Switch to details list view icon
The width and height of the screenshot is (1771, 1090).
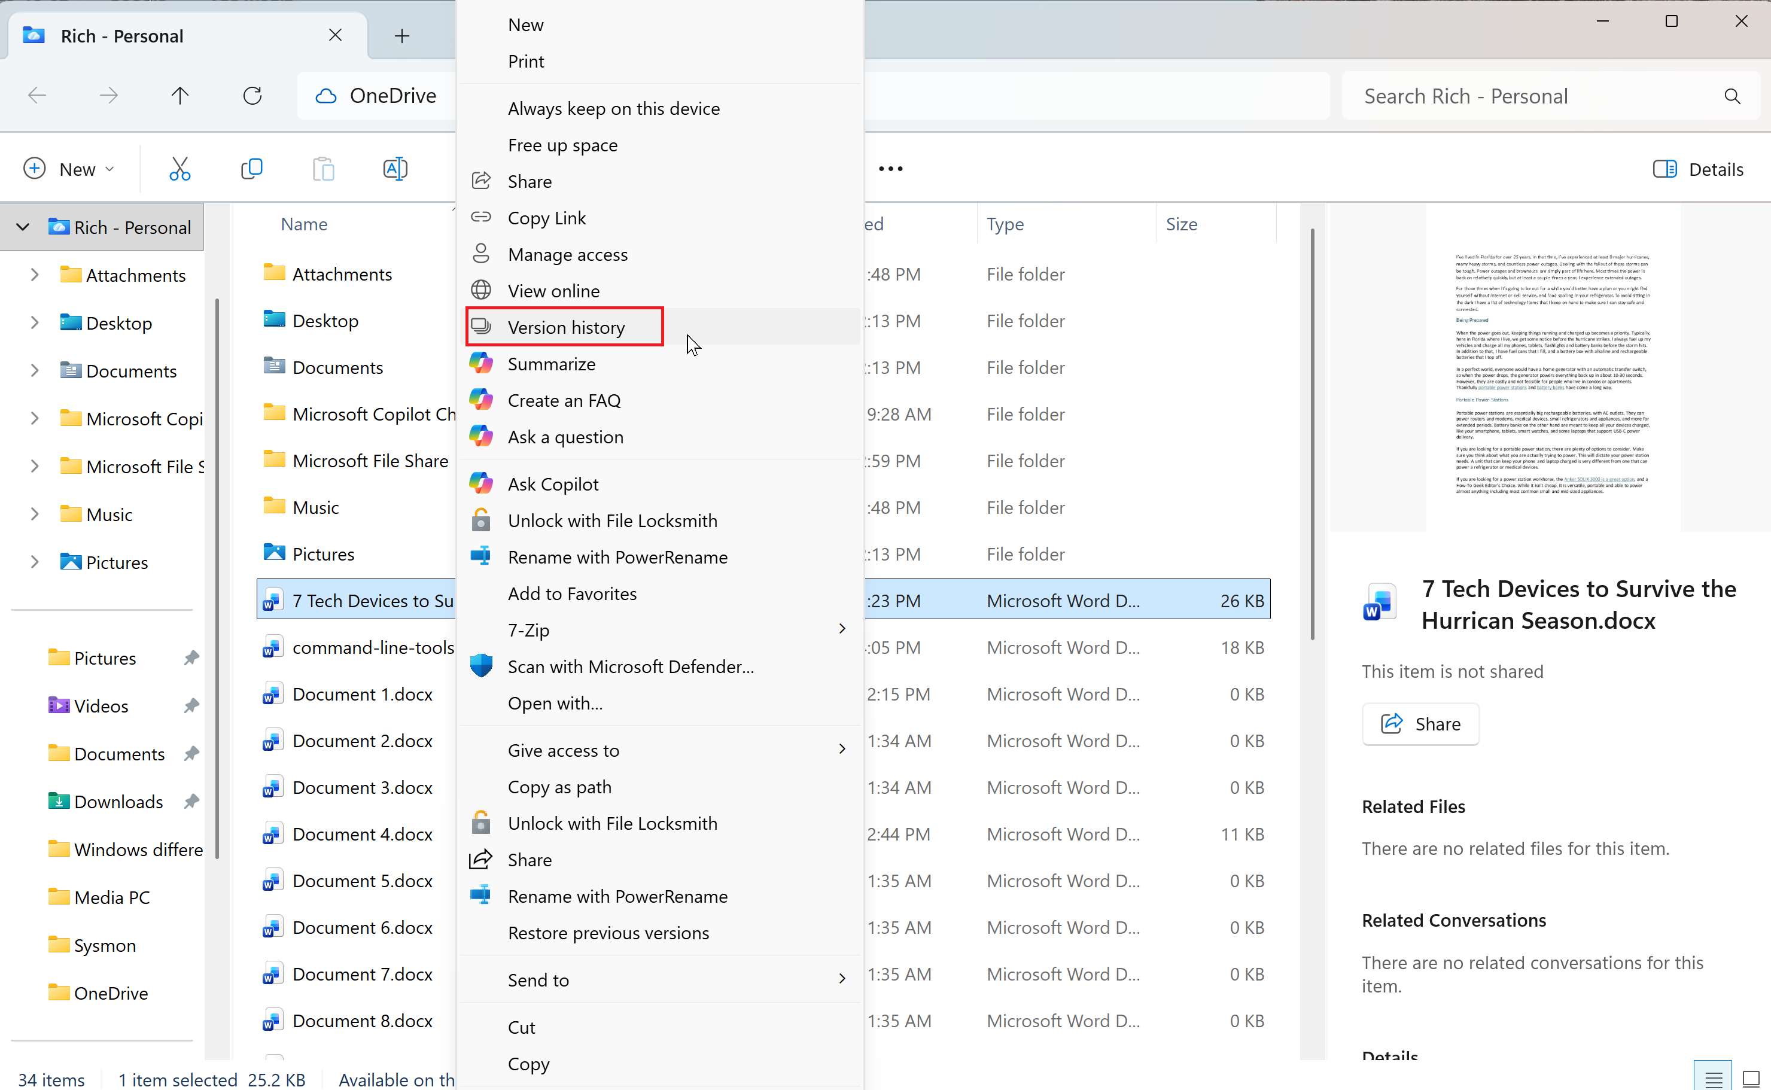pos(1714,1079)
